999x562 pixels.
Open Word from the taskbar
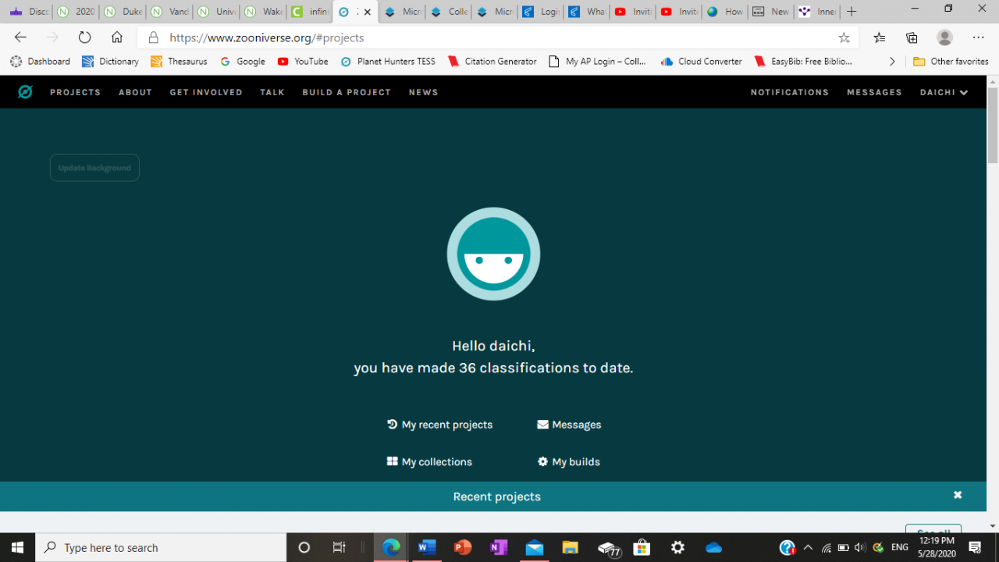click(x=427, y=547)
